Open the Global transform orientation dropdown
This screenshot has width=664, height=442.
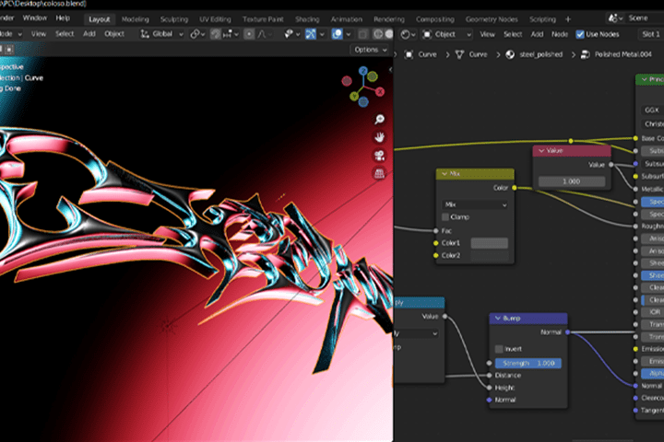(x=162, y=34)
